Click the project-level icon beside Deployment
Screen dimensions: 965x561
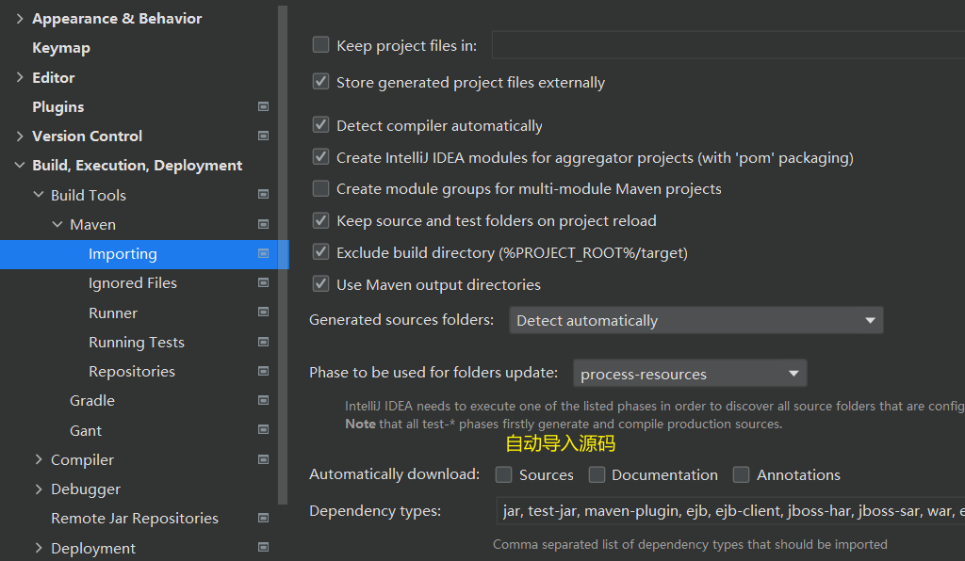coord(264,547)
